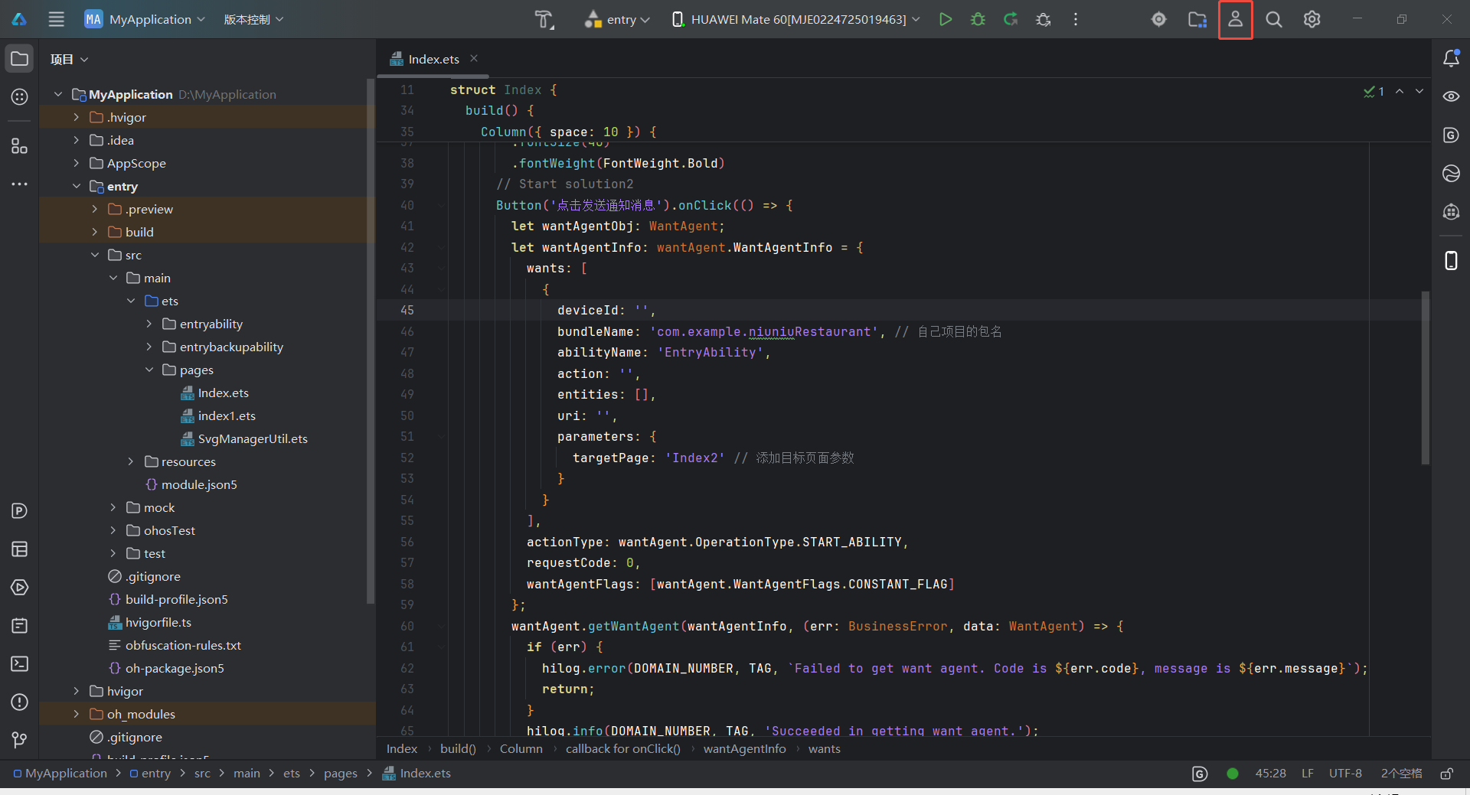The image size is (1470, 795).
Task: Expand the oh_modules folder
Action: [77, 714]
